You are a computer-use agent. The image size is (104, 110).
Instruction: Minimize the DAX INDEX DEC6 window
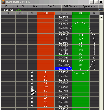click(x=92, y=2)
